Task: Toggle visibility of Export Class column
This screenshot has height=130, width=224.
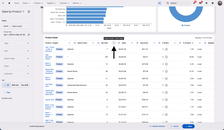Action: click(x=75, y=43)
